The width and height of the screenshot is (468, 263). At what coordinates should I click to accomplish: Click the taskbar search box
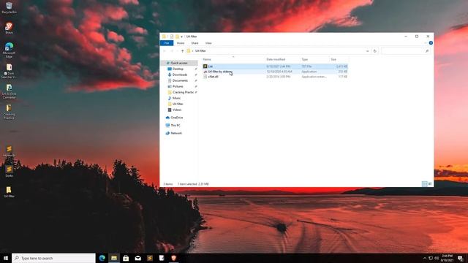(x=53, y=258)
